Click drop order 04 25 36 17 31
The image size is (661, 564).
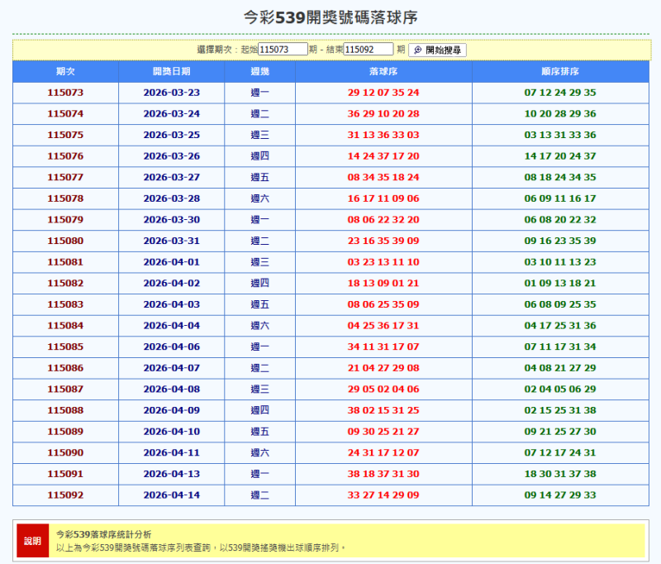pyautogui.click(x=383, y=326)
